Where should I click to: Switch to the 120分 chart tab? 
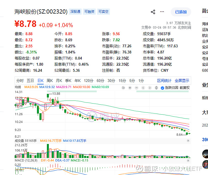(x=89, y=81)
